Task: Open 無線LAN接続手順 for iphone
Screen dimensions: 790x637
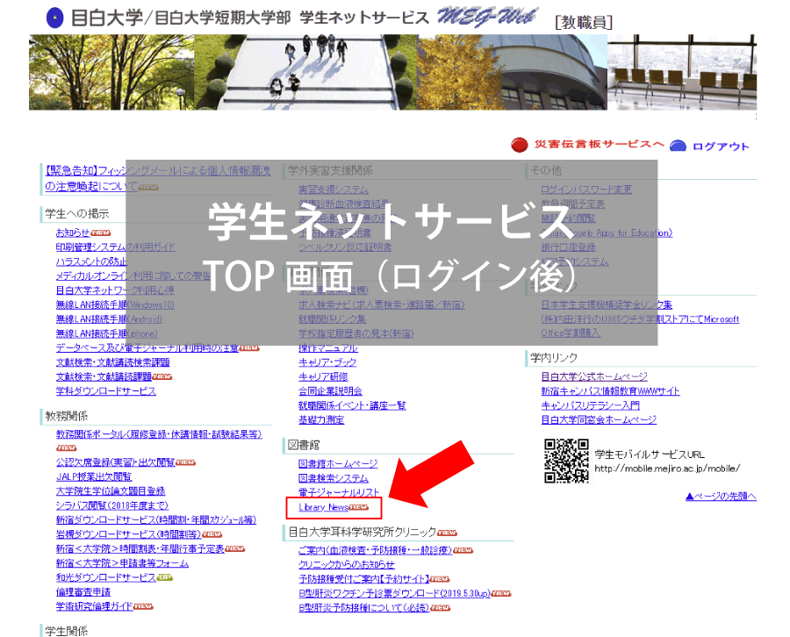Action: pyautogui.click(x=106, y=333)
